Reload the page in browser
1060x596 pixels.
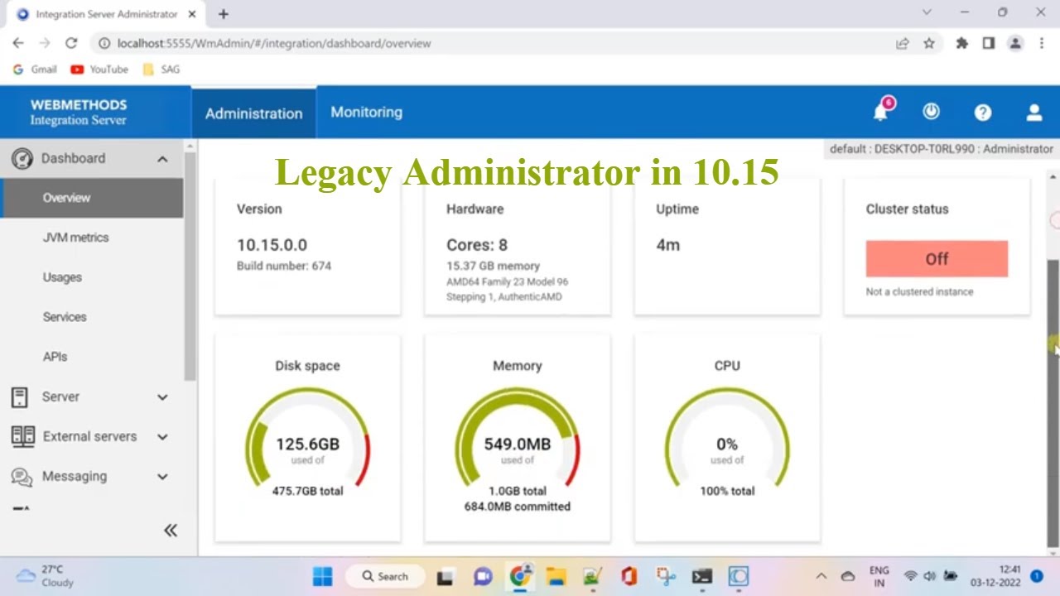(x=71, y=43)
